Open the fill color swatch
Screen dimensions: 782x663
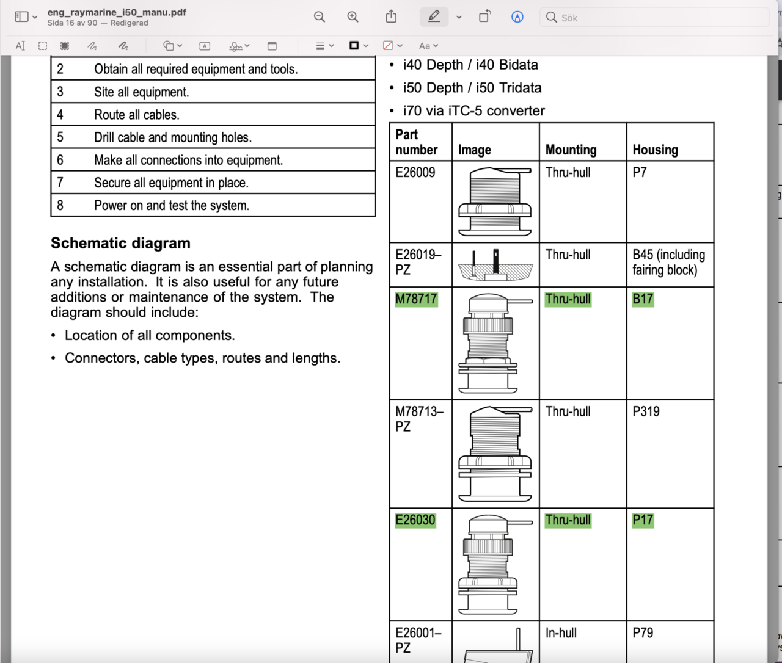[x=392, y=46]
